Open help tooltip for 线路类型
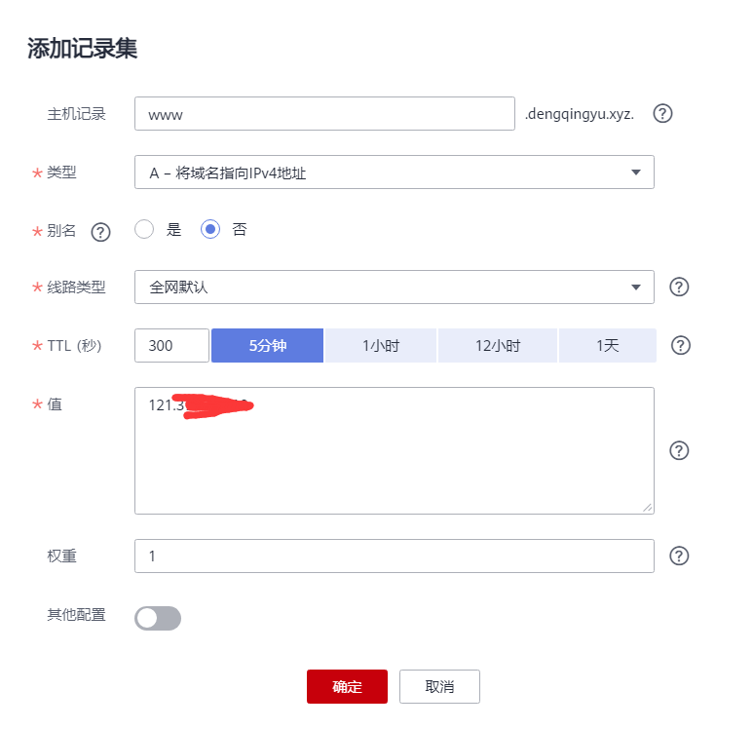This screenshot has height=729, width=753. point(680,288)
